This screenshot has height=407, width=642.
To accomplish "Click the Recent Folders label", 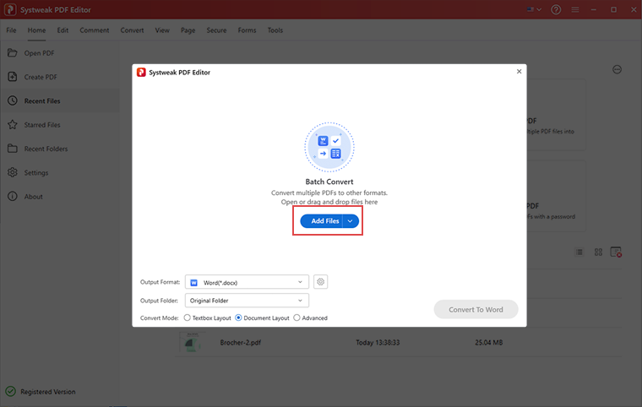I will (x=46, y=149).
